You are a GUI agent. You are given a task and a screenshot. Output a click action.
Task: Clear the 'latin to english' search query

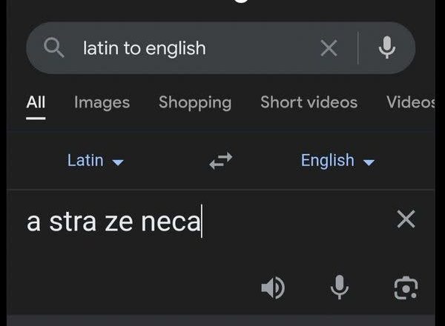tap(329, 48)
